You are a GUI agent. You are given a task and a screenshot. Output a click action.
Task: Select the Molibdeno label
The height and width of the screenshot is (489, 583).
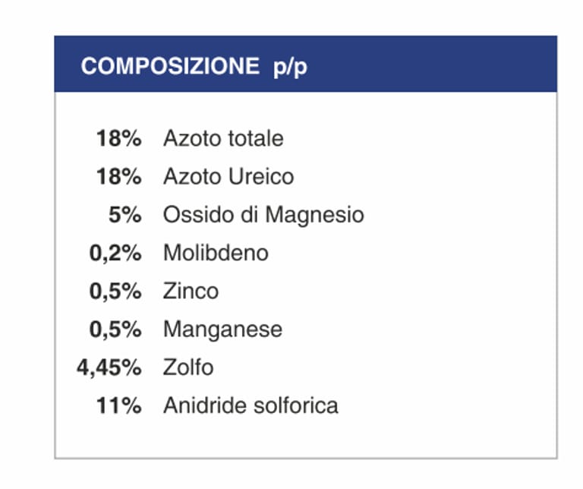click(x=216, y=253)
